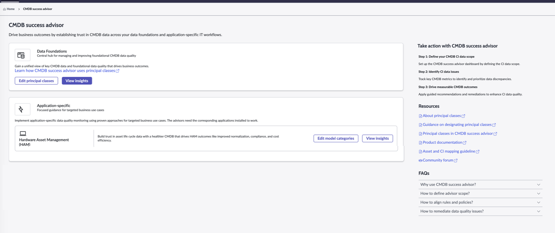This screenshot has height=233, width=555.
Task: Click external-link icon after Community forum
Action: 456,160
